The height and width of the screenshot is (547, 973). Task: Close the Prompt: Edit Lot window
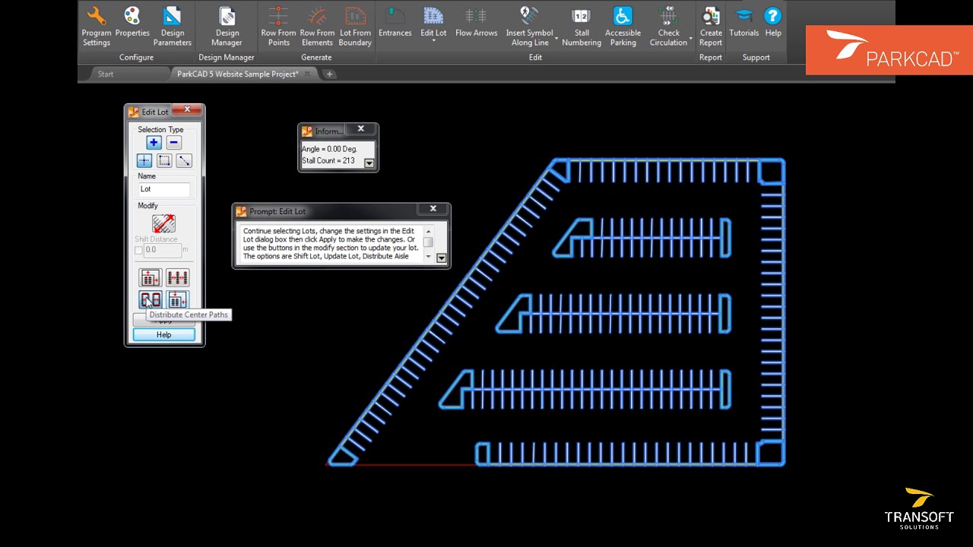coord(433,209)
